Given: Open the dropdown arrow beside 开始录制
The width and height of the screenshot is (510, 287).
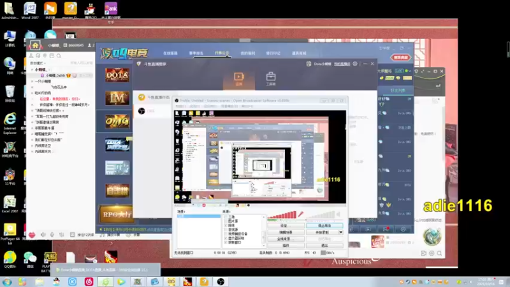Looking at the screenshot, I should coord(341,232).
